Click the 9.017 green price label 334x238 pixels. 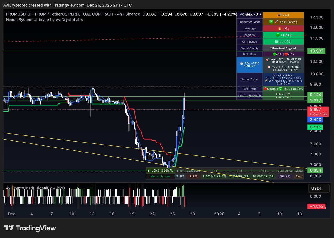click(315, 100)
